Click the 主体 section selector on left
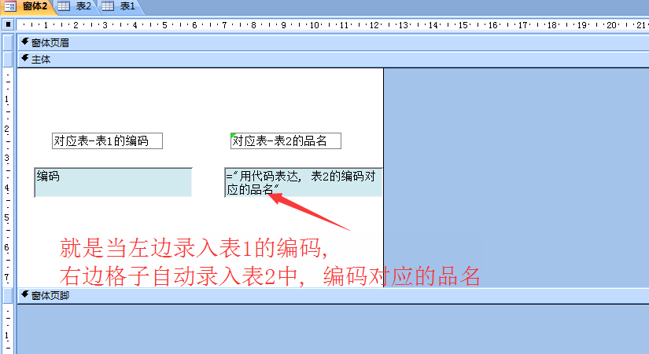649x354 pixels. (8, 60)
